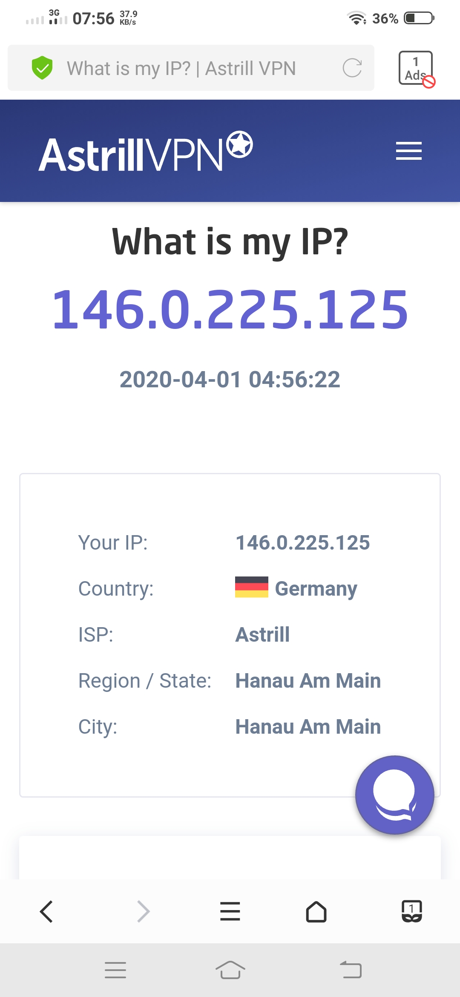Open the ad blocker counter icon
460x997 pixels.
point(417,69)
